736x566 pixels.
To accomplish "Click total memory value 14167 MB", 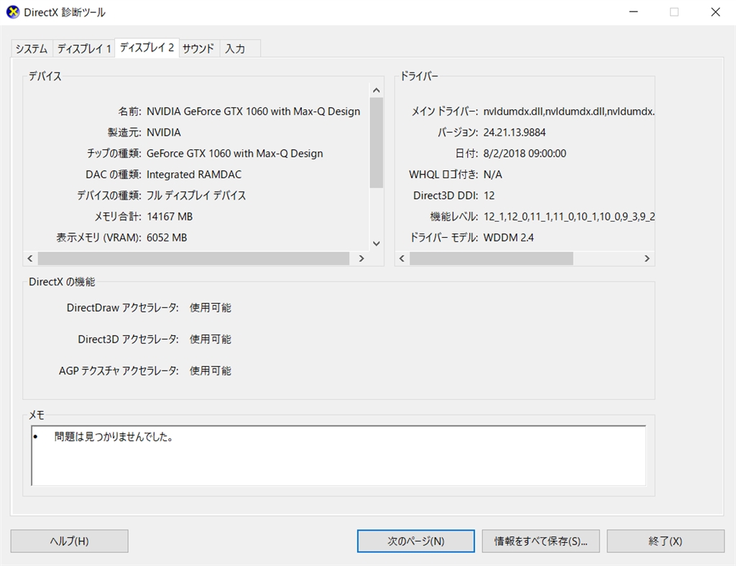I will [170, 217].
